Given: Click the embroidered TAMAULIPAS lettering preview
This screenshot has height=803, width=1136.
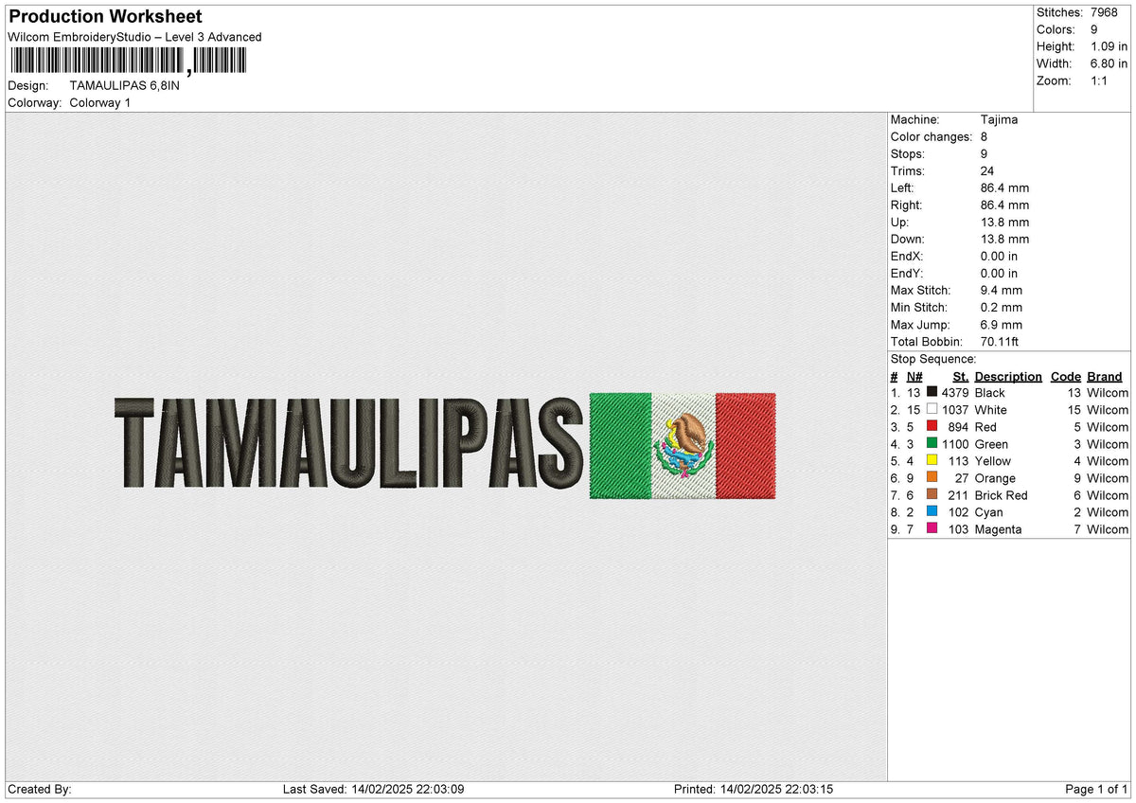Looking at the screenshot, I should (x=348, y=444).
